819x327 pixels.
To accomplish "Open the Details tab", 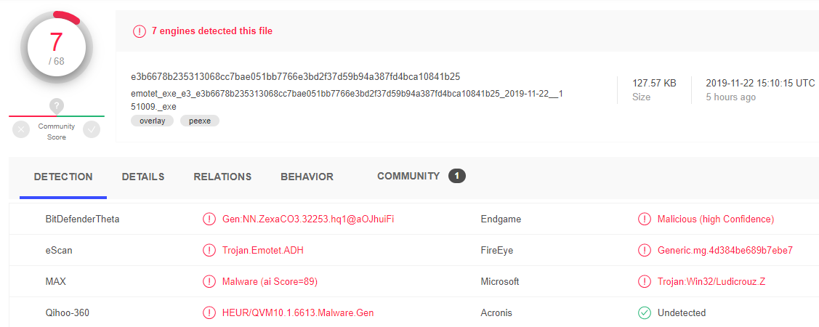I will (x=143, y=177).
